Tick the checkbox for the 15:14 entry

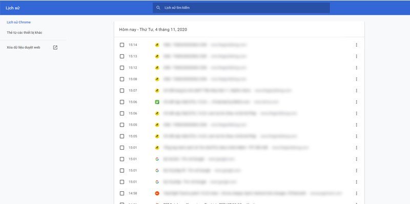click(122, 45)
